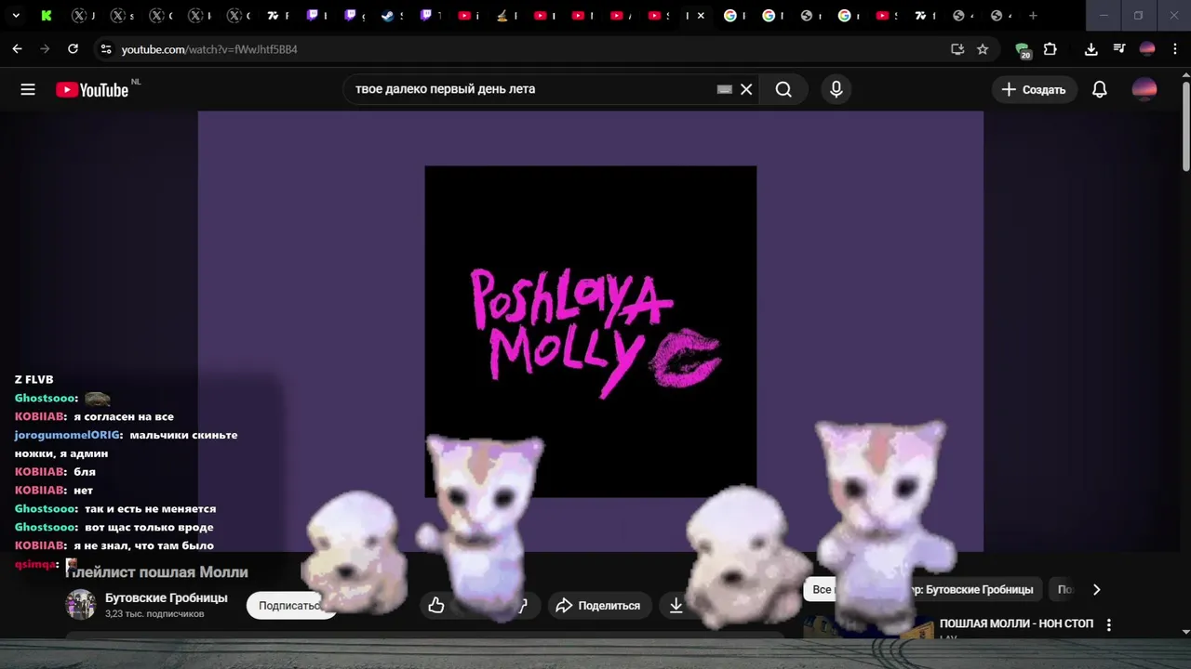The height and width of the screenshot is (669, 1191).
Task: Select the Все filter chip
Action: tap(821, 589)
